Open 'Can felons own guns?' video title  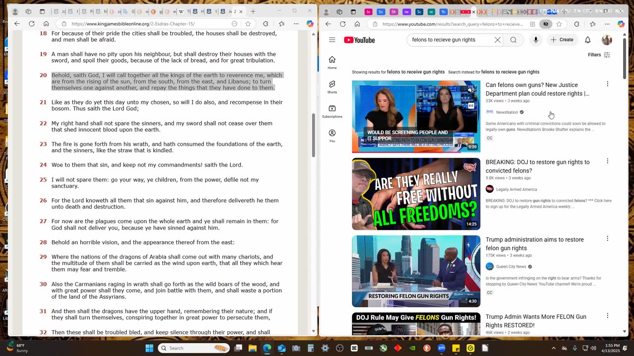(x=537, y=89)
